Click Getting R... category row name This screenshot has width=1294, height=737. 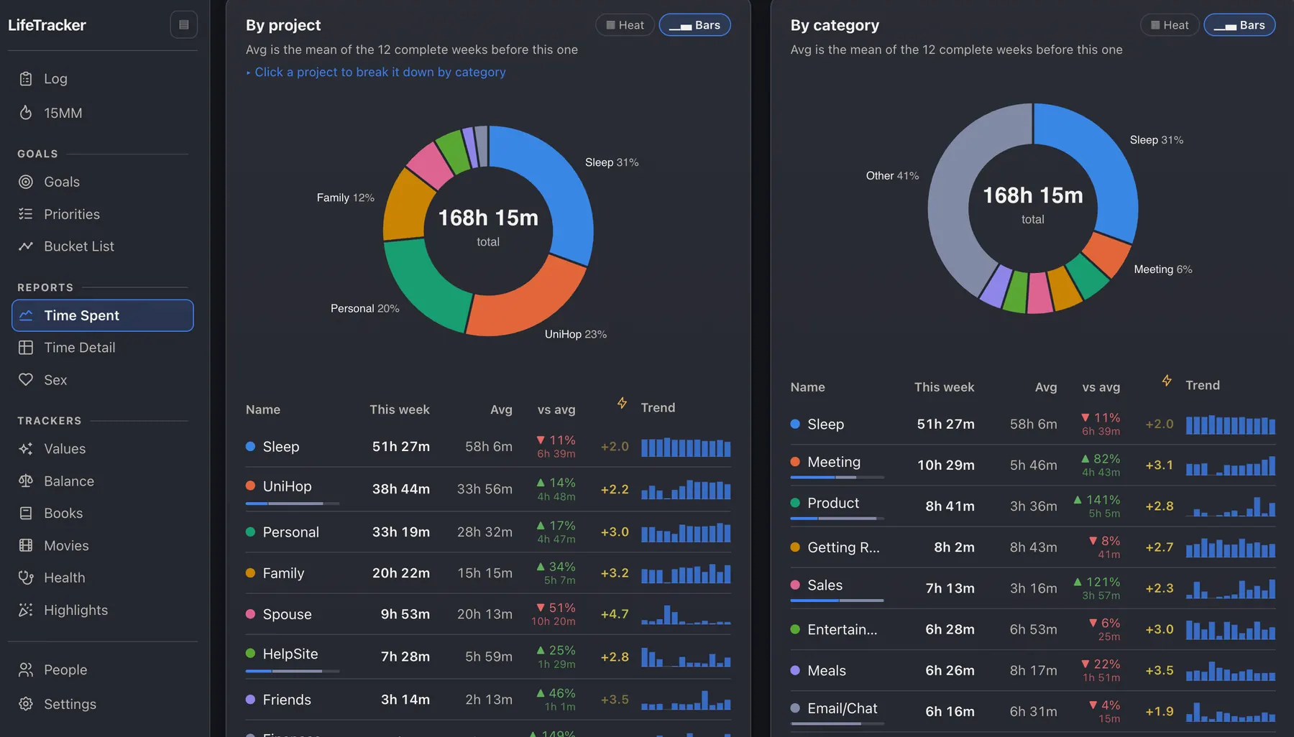(x=843, y=547)
